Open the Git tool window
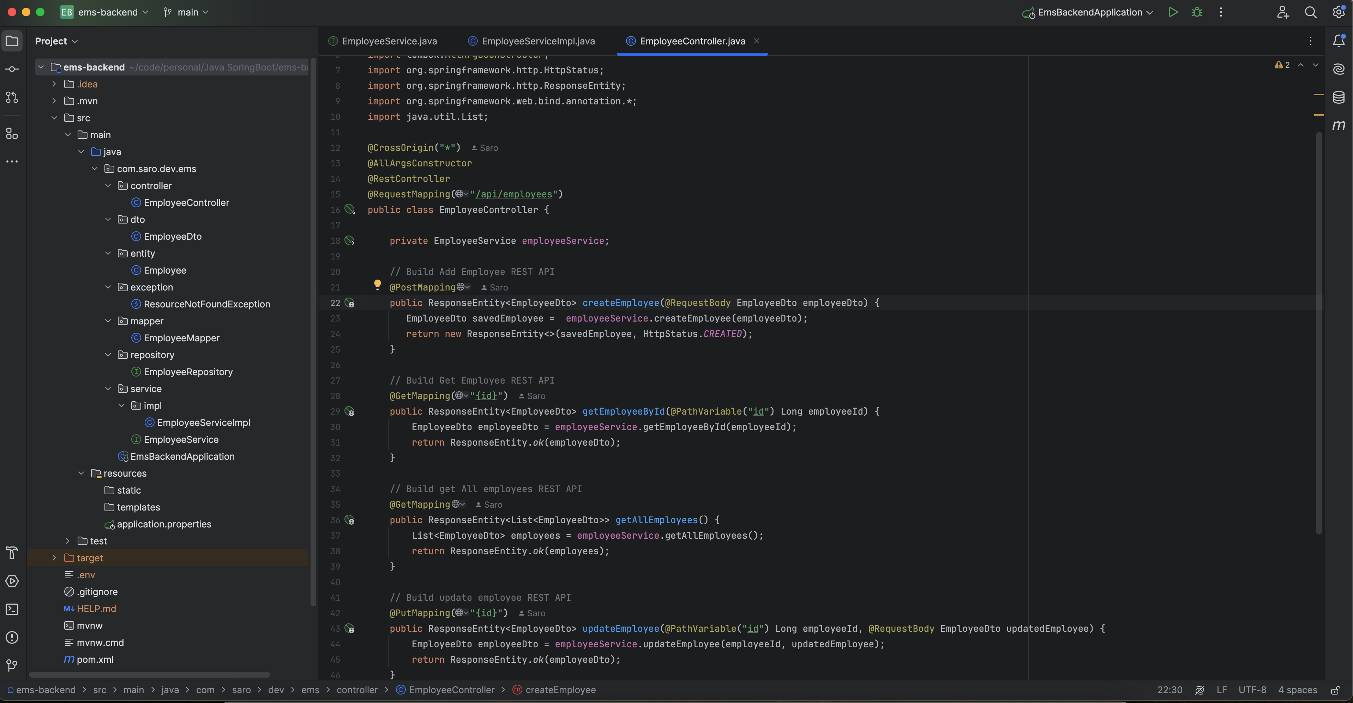 tap(12, 665)
